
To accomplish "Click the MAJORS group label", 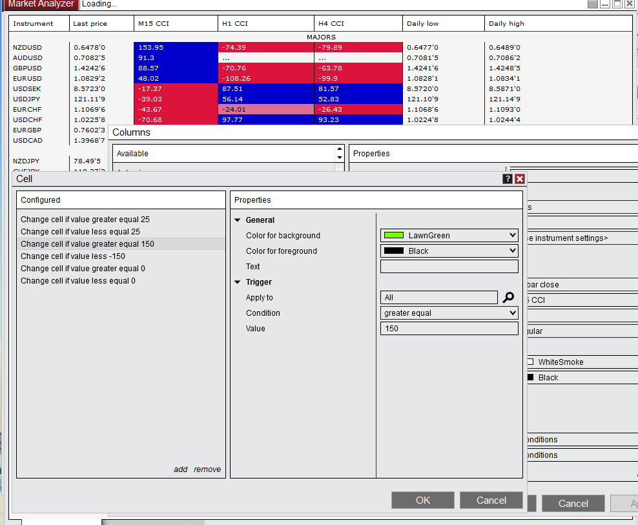I will click(321, 37).
